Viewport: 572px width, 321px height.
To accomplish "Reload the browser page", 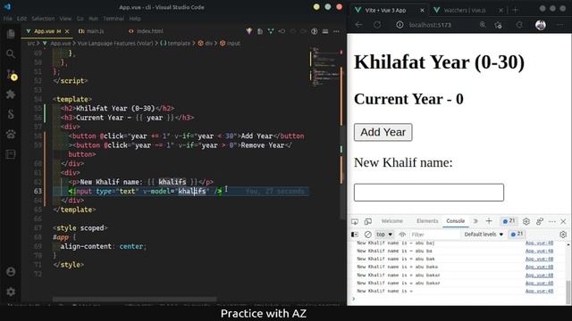I will point(377,25).
